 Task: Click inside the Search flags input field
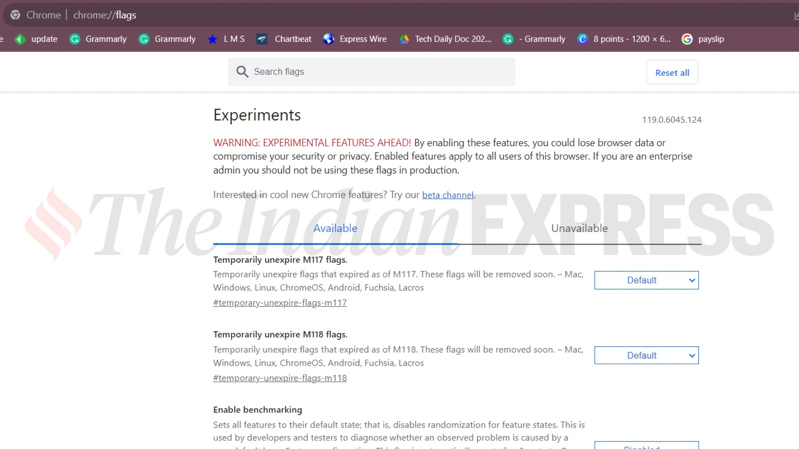pos(372,71)
